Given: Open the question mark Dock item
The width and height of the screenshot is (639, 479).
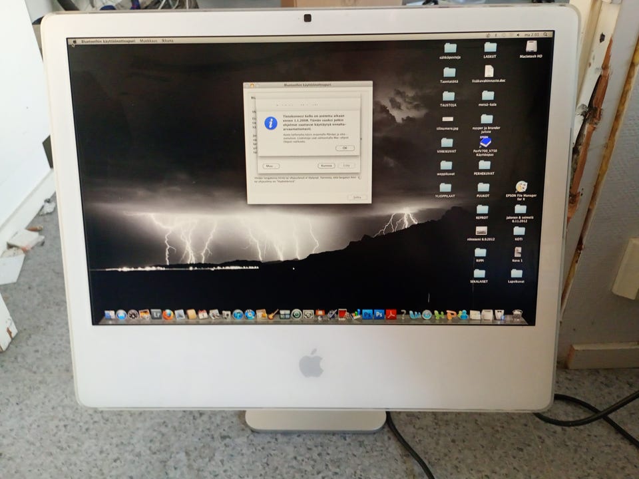Looking at the screenshot, I should (403, 315).
